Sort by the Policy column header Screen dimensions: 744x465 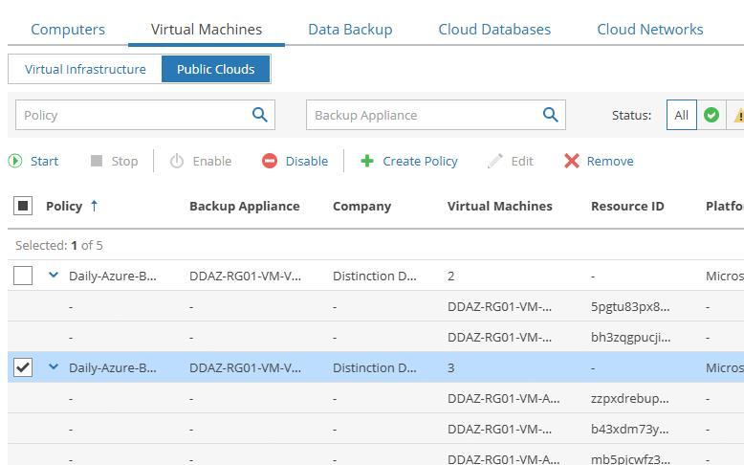tap(64, 206)
